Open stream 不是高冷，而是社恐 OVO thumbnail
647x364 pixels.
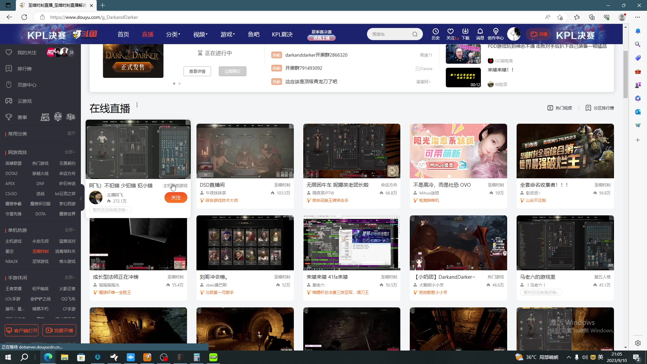point(458,151)
